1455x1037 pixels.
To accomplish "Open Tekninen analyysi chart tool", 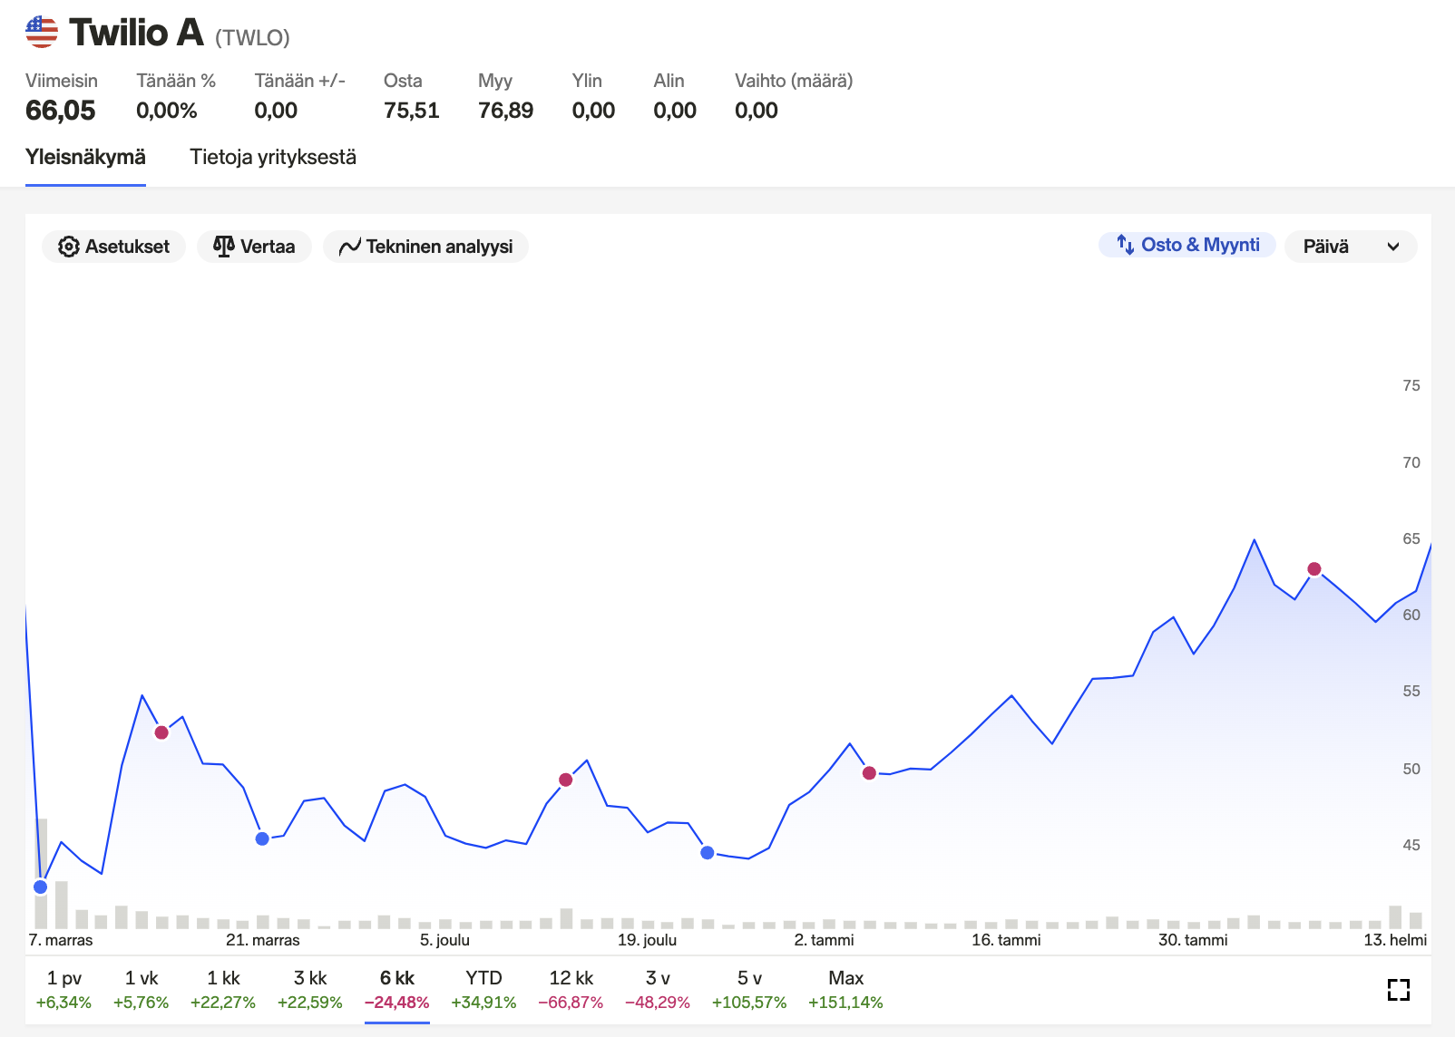I will (x=425, y=247).
